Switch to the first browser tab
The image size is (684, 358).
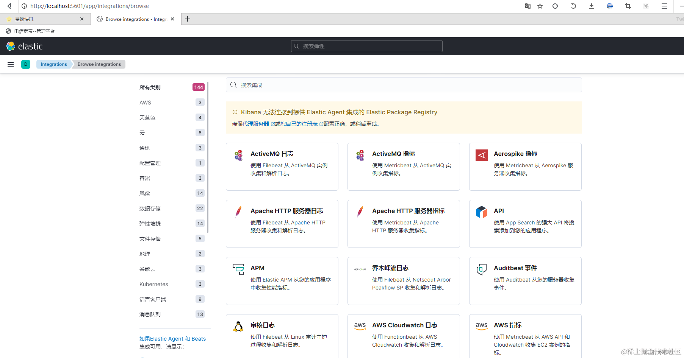pos(45,19)
